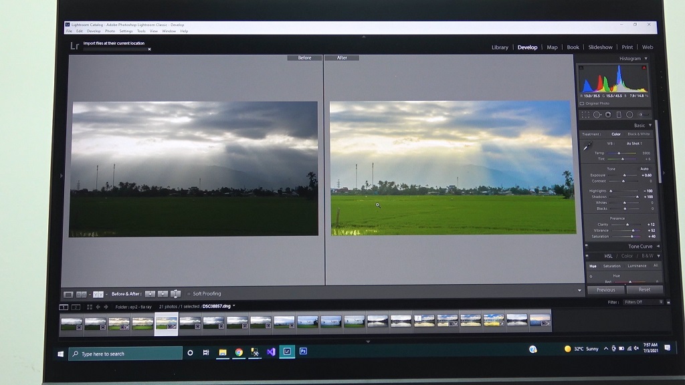
Task: Open File Explorer from the taskbar
Action: pos(223,352)
